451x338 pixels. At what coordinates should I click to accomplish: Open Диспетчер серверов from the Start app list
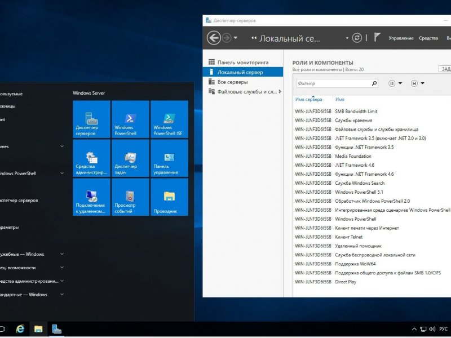(x=19, y=201)
